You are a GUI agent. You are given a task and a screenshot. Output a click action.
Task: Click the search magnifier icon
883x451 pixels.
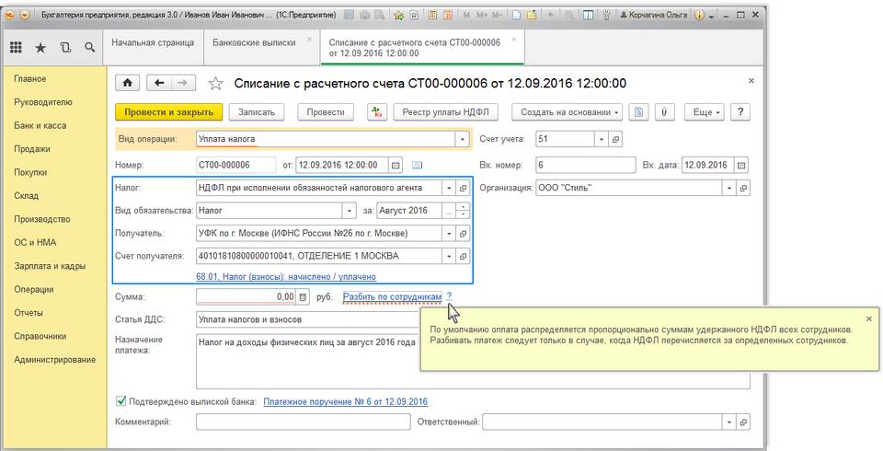click(x=89, y=48)
